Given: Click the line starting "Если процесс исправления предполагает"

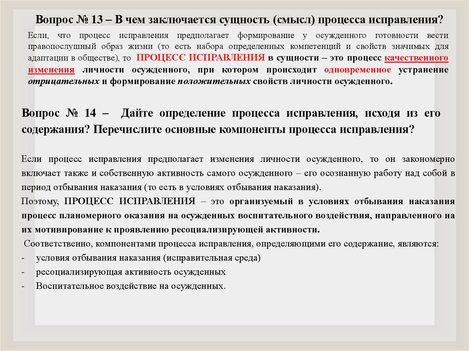Looking at the screenshot, I should (238, 159).
